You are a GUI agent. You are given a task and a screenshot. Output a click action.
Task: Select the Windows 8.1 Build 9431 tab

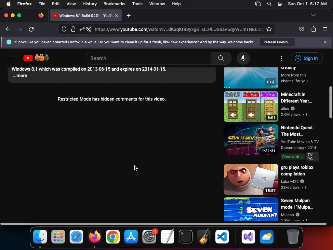coord(86,16)
